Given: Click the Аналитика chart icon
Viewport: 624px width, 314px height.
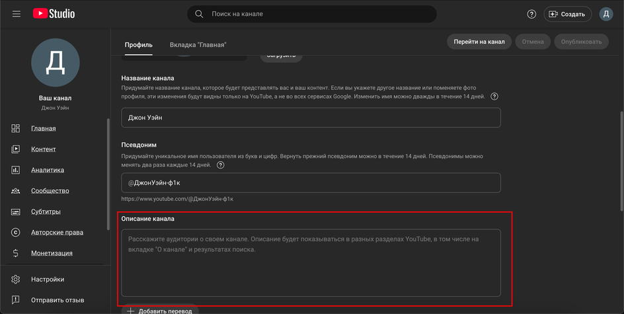Looking at the screenshot, I should click(x=15, y=170).
